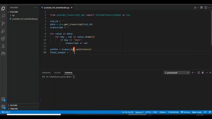Click the vid_id assignment on line 4
Viewport: 212px width, 119px height.
pos(57,21)
